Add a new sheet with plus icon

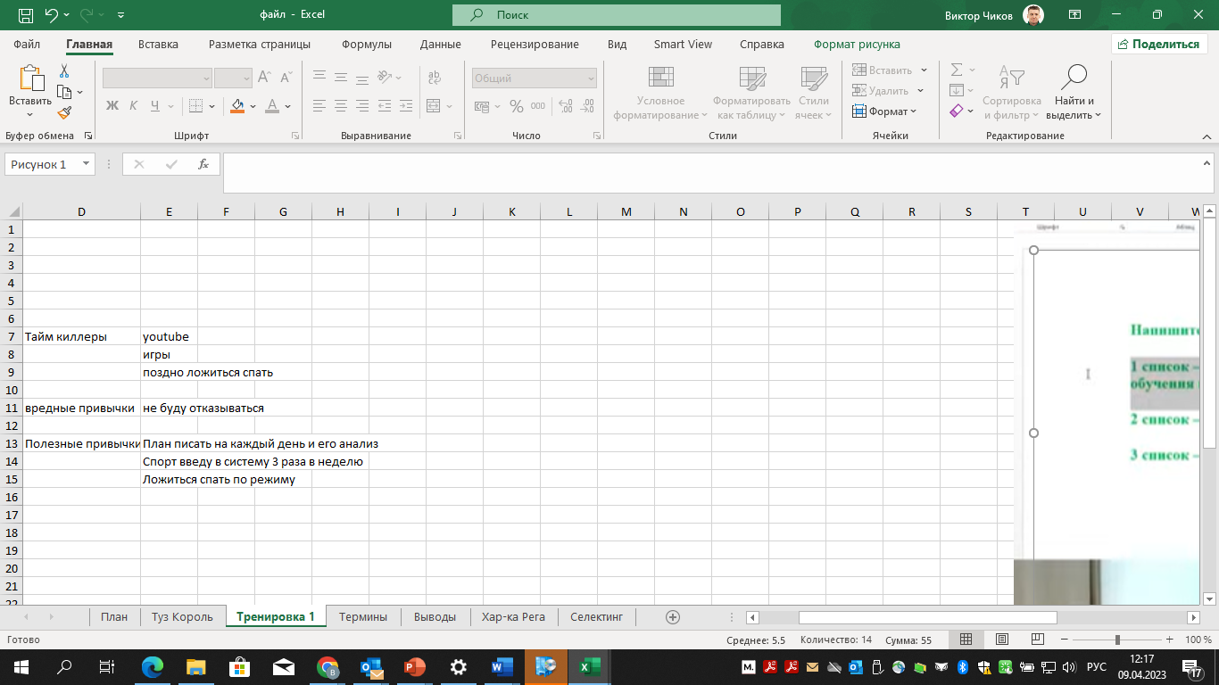(673, 616)
